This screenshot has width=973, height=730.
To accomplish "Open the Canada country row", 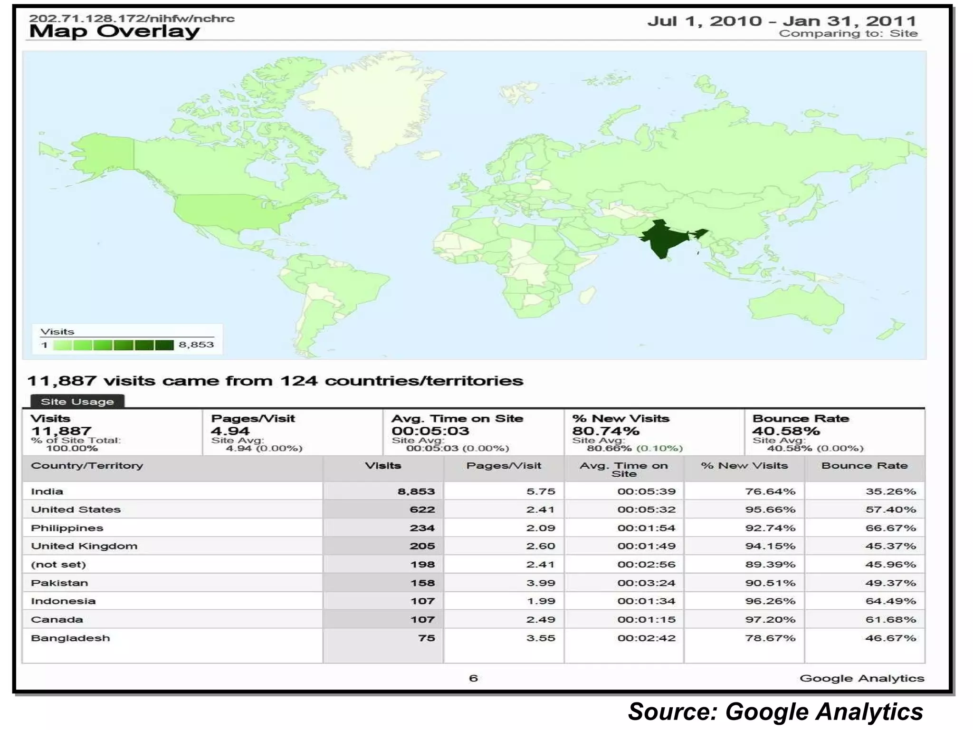I will (x=474, y=619).
